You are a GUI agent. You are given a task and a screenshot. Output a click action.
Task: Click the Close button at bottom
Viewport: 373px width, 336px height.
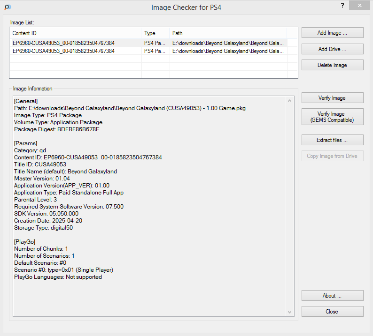(332, 312)
